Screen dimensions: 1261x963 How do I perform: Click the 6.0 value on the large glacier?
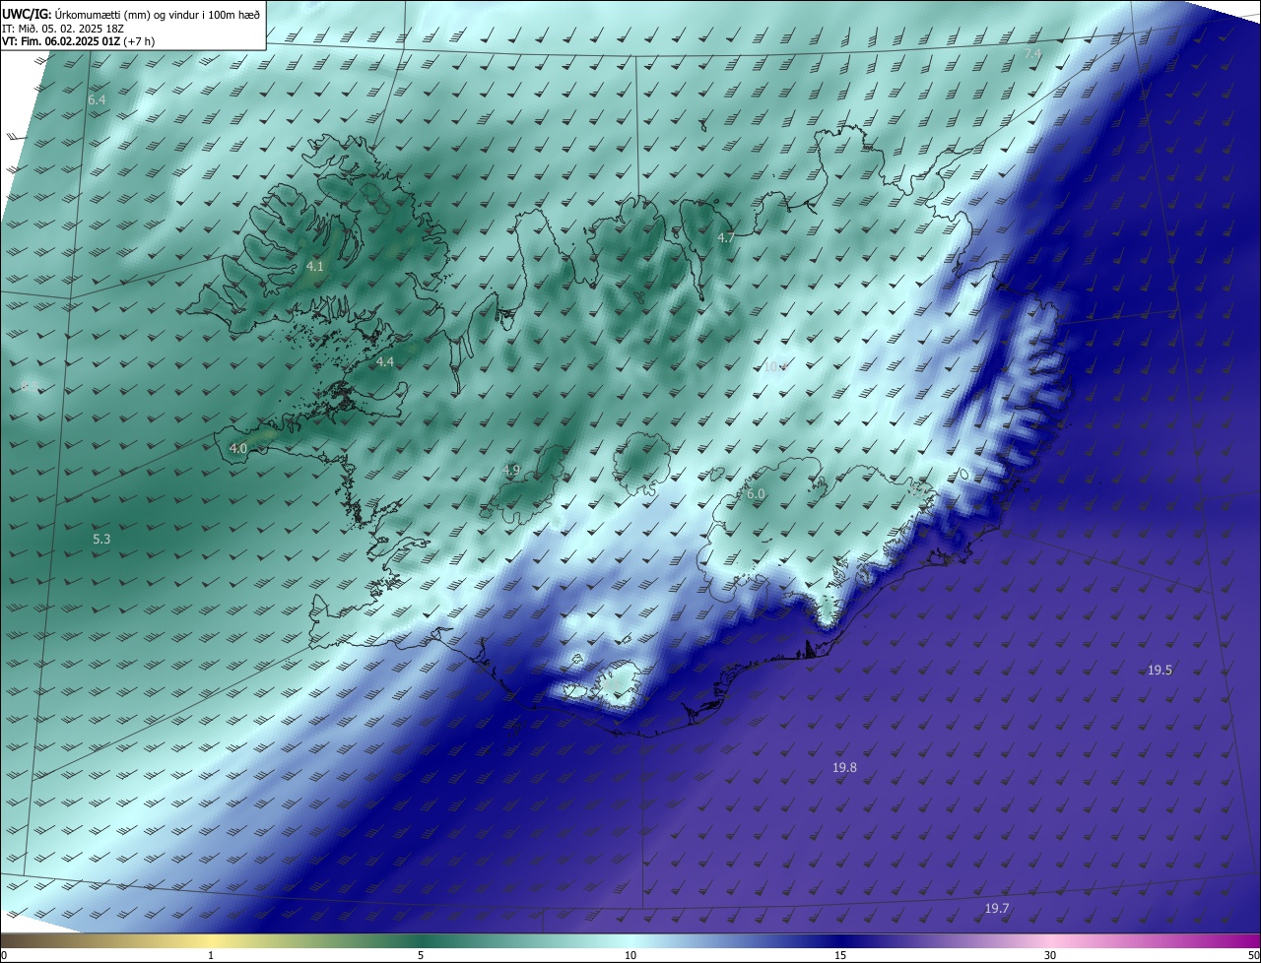[x=756, y=494]
